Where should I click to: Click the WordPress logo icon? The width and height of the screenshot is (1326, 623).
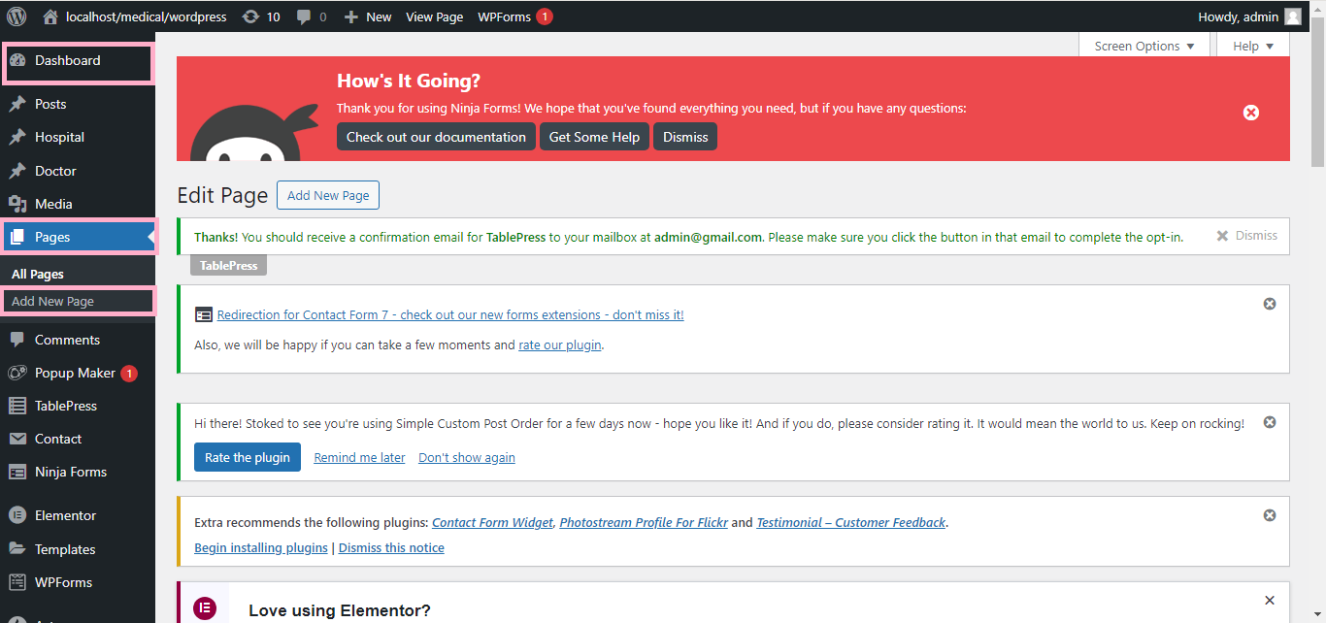[17, 16]
